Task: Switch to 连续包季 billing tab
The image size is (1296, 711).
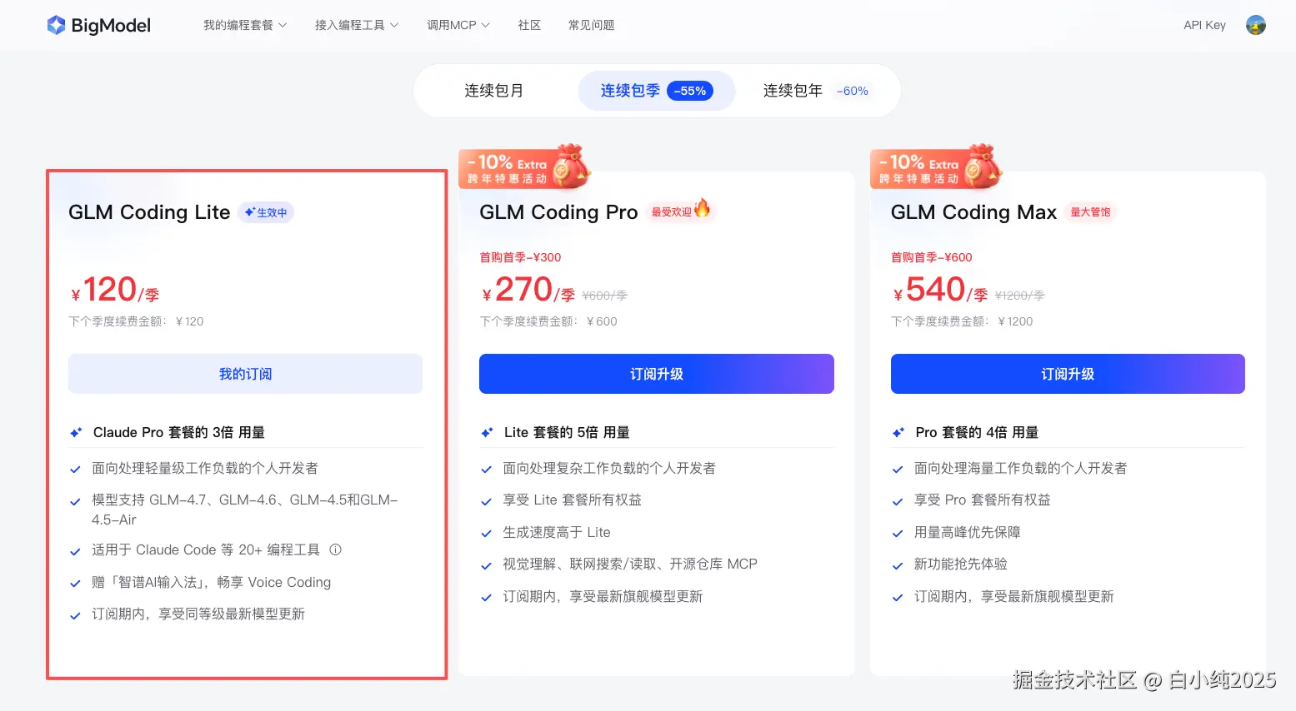Action: tap(656, 91)
